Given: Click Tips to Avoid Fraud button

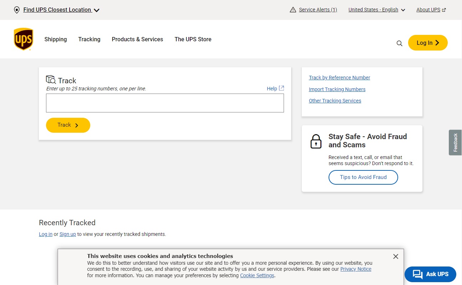Looking at the screenshot, I should click(363, 177).
